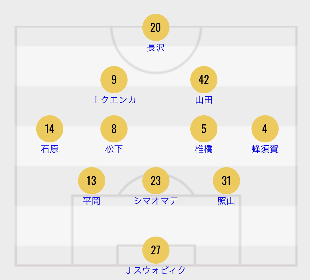Click the number 4 player badge
Viewport: 310px width, 280px height.
coord(265,129)
